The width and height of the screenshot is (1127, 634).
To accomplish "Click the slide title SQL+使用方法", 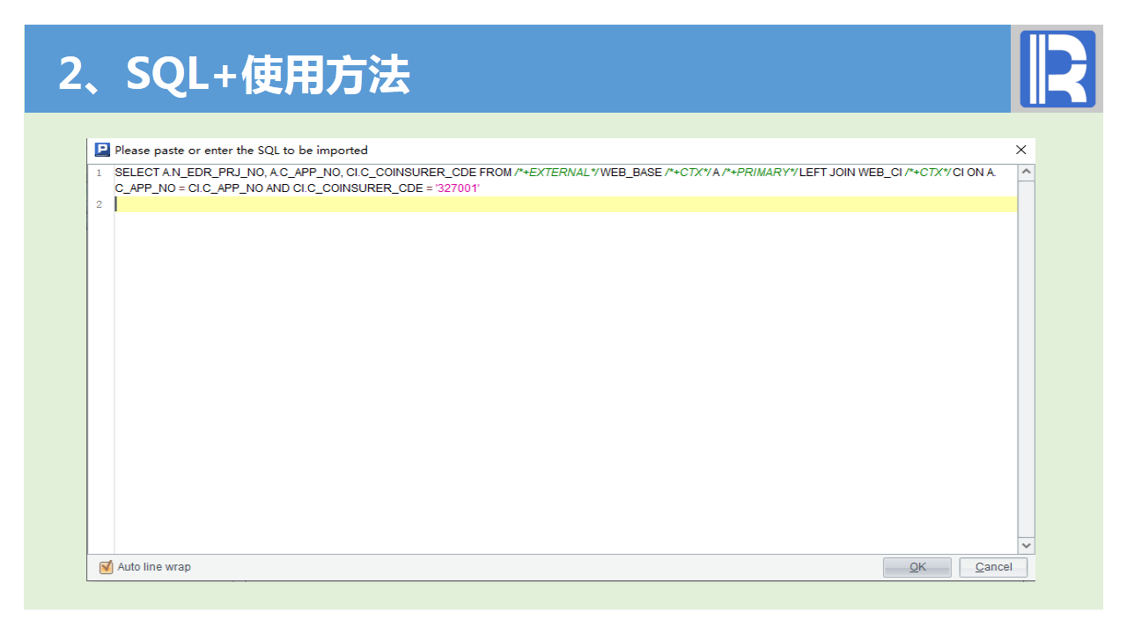I will click(x=234, y=75).
